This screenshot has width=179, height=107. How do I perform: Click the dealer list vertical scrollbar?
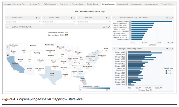(x=126, y=68)
